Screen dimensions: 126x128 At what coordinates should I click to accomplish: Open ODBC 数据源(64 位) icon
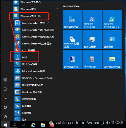17,85
